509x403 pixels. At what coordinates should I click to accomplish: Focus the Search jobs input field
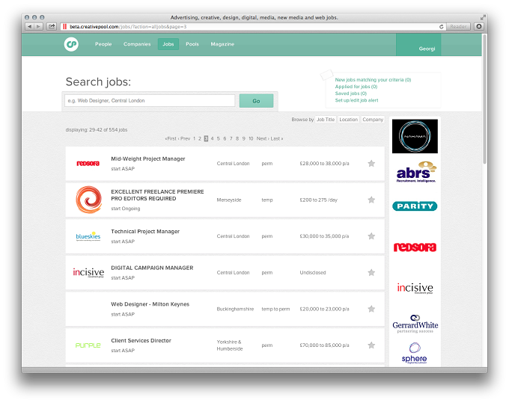coord(150,101)
